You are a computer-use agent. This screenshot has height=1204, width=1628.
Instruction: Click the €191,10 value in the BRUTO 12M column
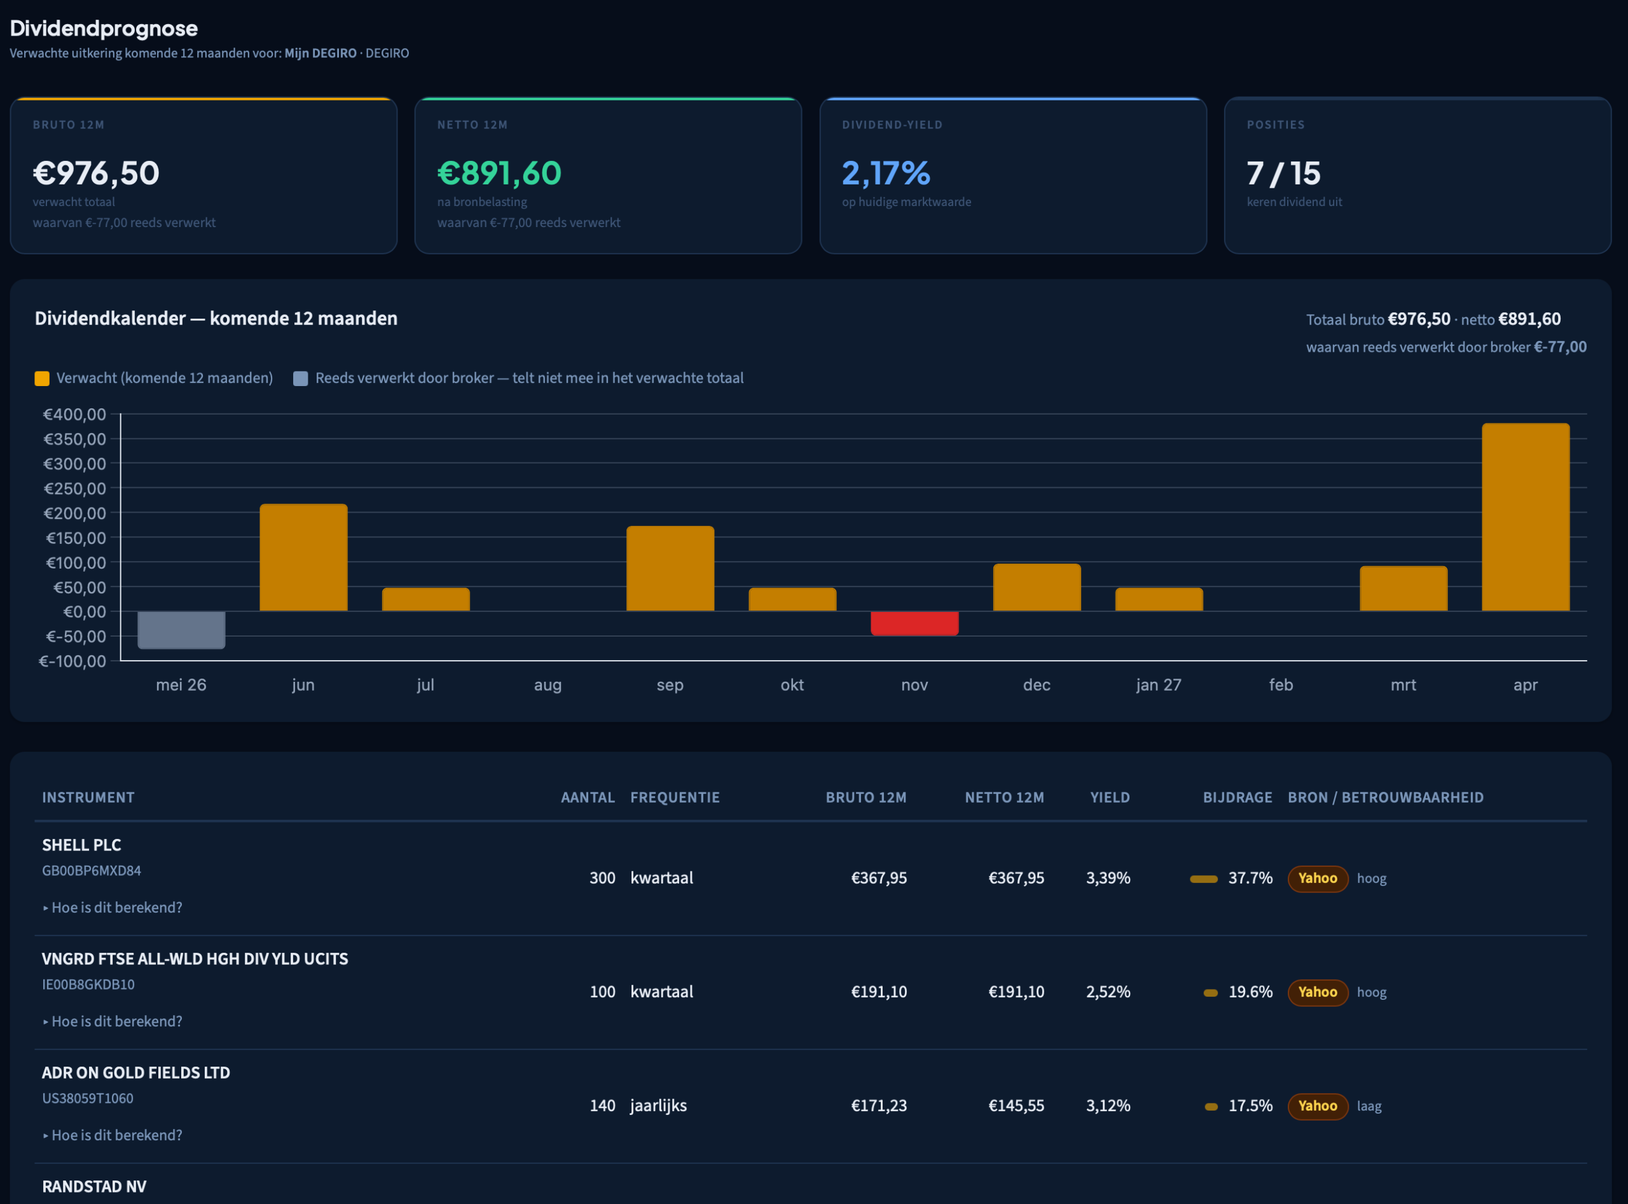[x=880, y=992]
